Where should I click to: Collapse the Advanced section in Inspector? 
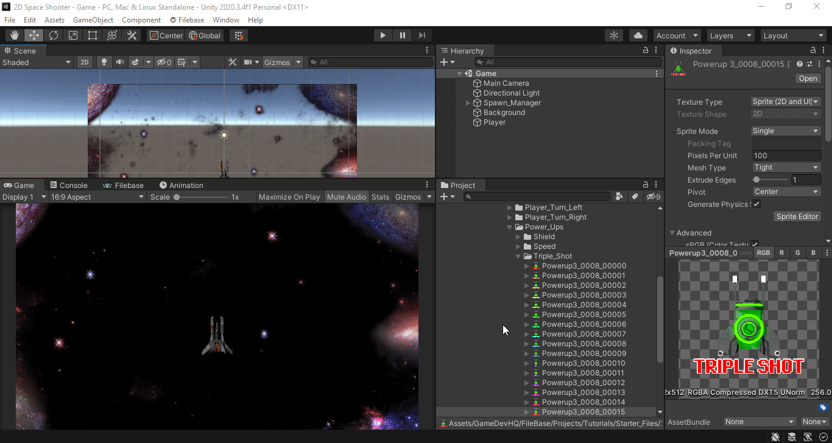pyautogui.click(x=672, y=232)
